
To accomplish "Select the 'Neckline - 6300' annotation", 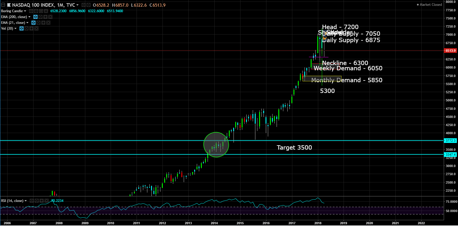I will (345, 63).
